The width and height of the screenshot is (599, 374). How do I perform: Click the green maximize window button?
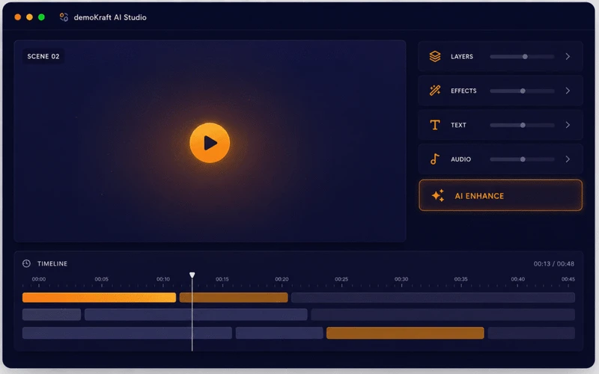[41, 17]
